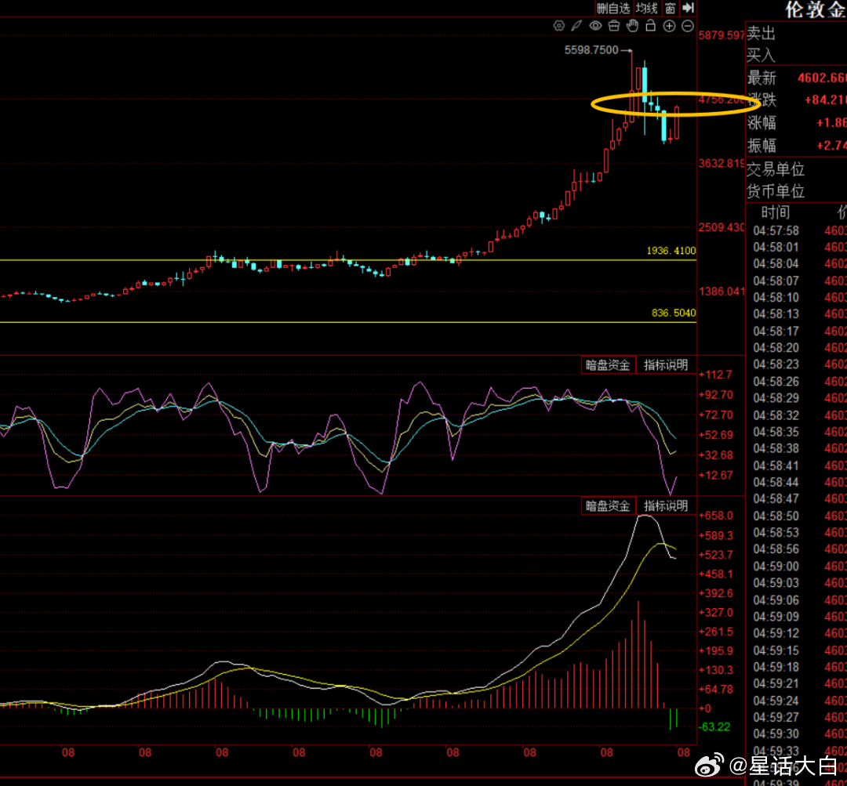The image size is (847, 786).
Task: Toggle 均线 moving average lines
Action: pos(646,8)
